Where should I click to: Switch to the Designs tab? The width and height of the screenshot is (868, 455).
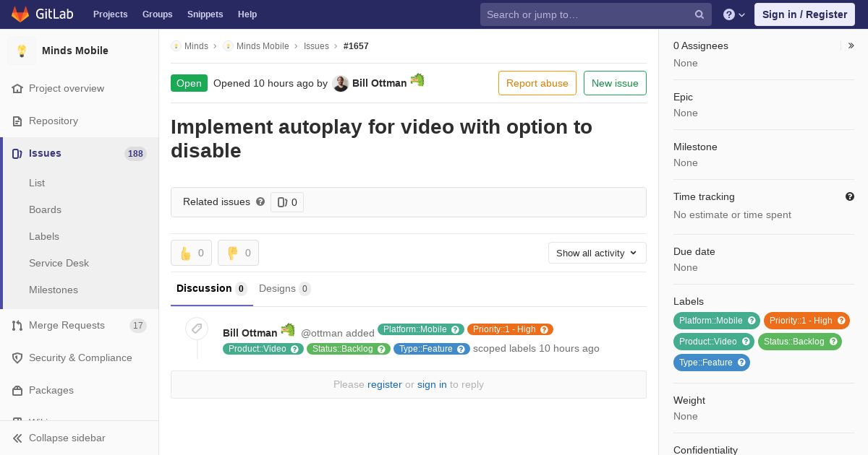pos(285,289)
